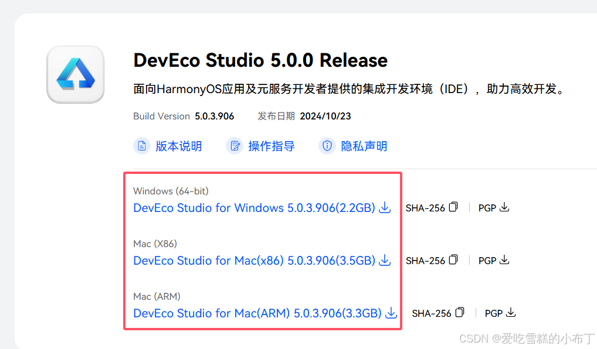Click the HarmonyOS IDE description sentence
This screenshot has width=597, height=349.
point(350,89)
